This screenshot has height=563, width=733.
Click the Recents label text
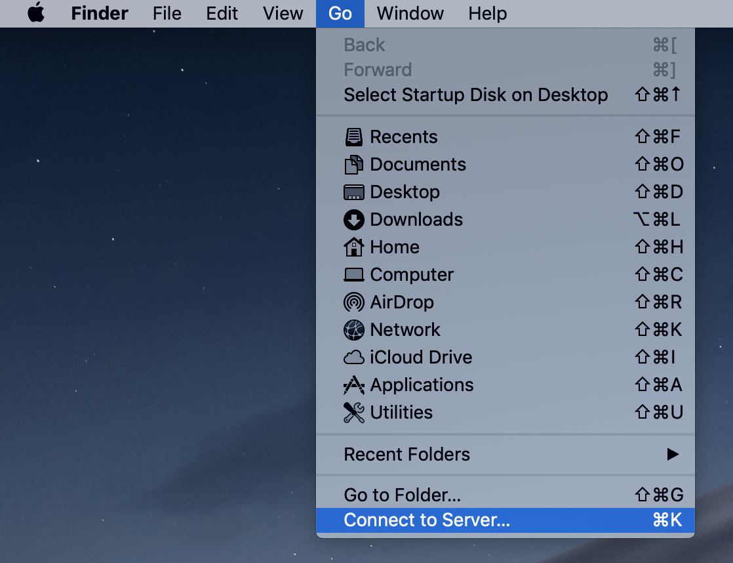(x=404, y=137)
